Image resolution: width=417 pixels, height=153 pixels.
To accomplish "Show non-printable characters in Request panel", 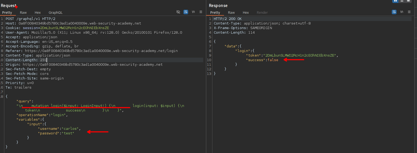I will (193, 12).
